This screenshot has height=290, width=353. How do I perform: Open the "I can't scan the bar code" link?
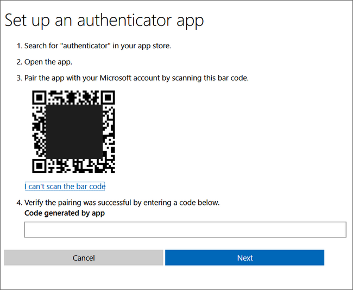(65, 186)
